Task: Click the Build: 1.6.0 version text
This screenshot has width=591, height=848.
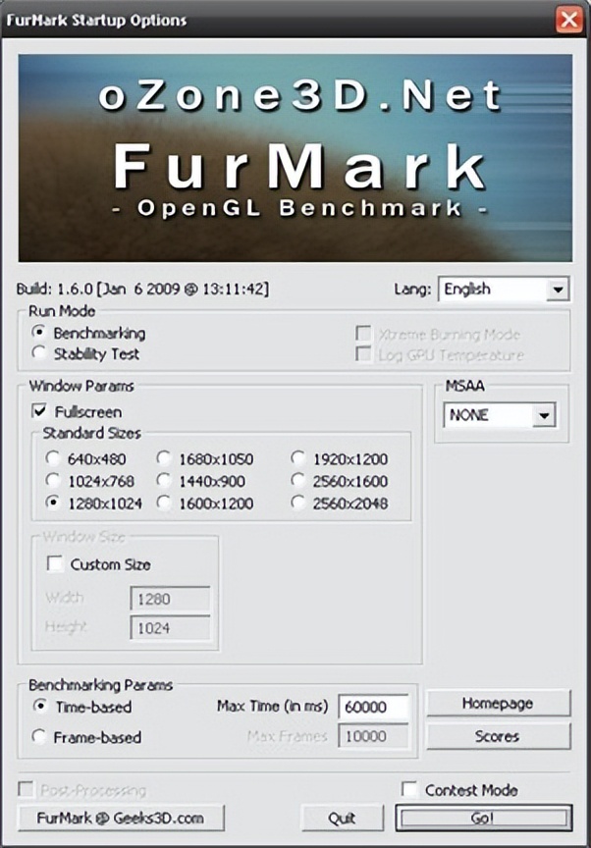Action: (142, 289)
